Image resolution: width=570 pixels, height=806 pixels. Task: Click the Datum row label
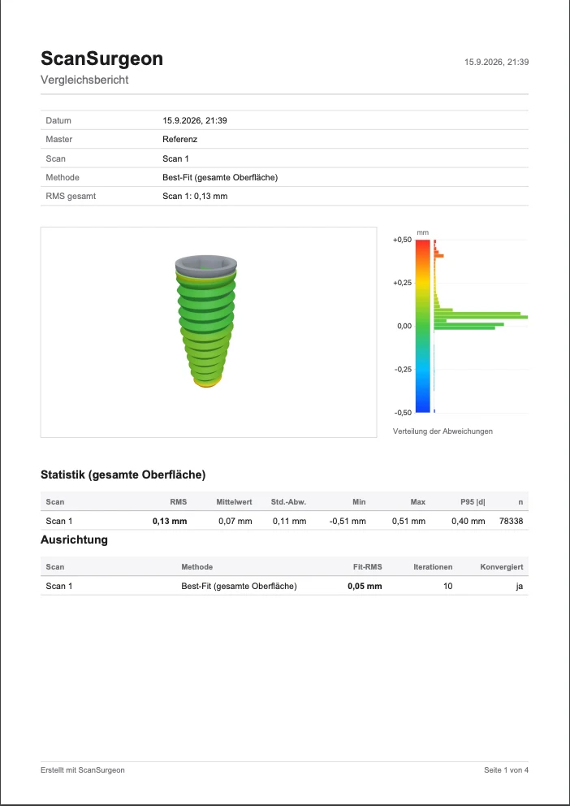point(58,121)
